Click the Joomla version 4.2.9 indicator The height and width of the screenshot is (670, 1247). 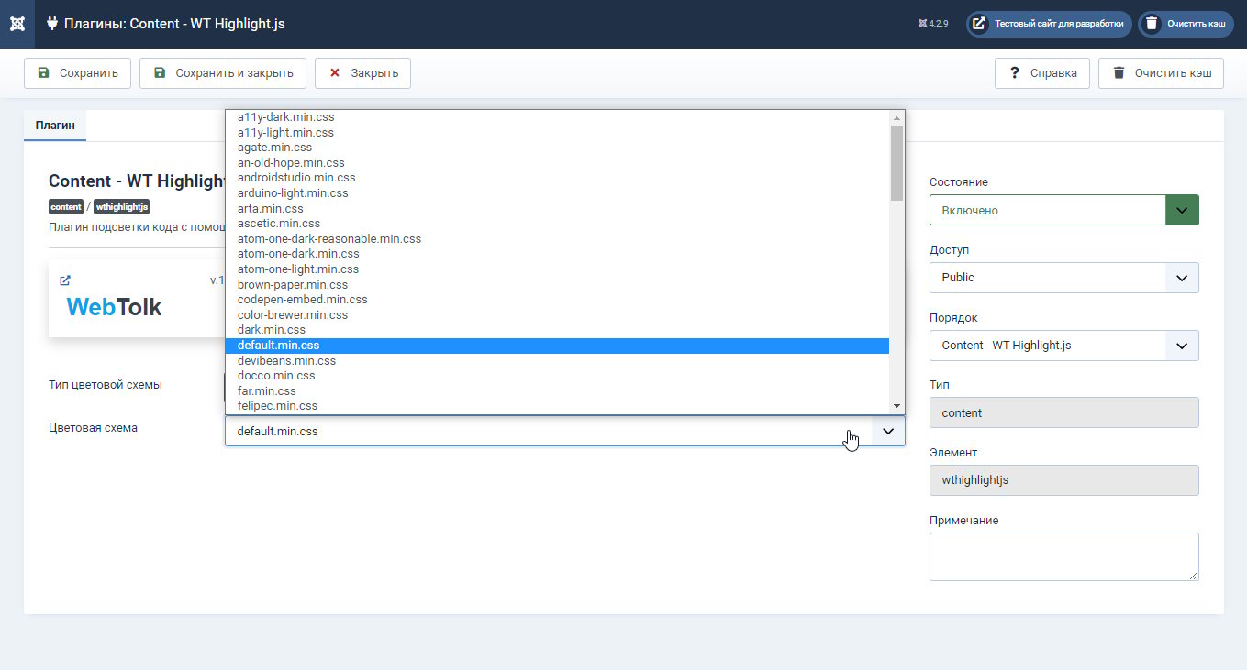pyautogui.click(x=933, y=24)
